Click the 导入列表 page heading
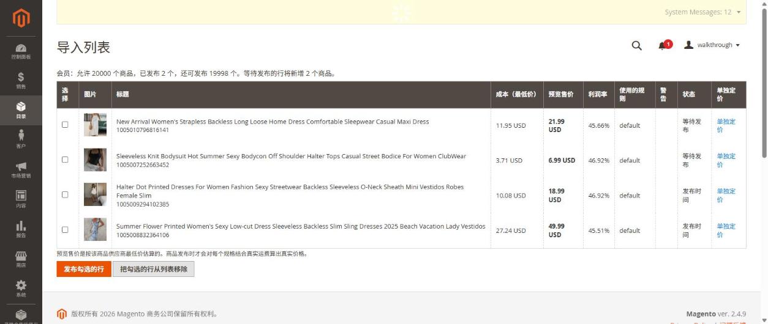This screenshot has height=324, width=768. (x=83, y=47)
